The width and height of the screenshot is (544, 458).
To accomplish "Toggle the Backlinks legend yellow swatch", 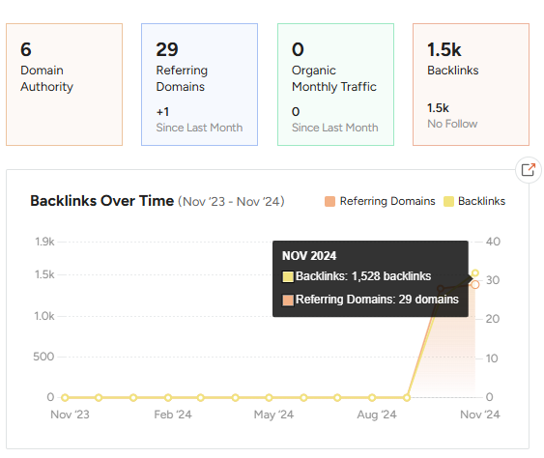I will point(448,201).
